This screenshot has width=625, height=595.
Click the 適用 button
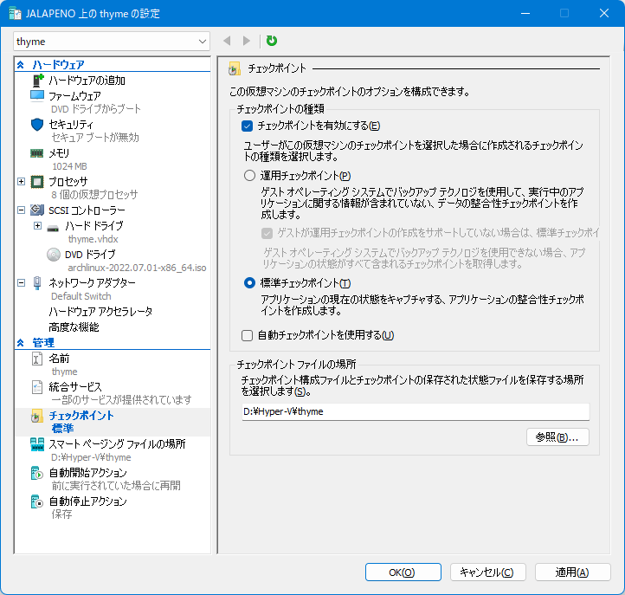(x=573, y=572)
